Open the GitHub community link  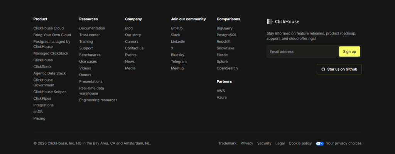pyautogui.click(x=177, y=28)
